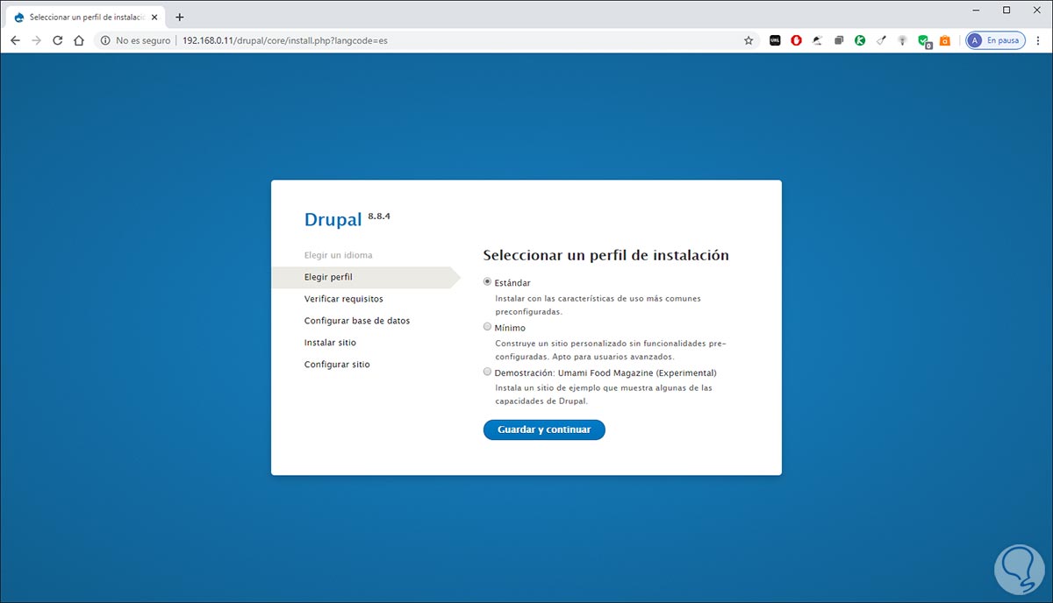Viewport: 1053px width, 603px height.
Task: Close the Chrome window
Action: [1037, 10]
